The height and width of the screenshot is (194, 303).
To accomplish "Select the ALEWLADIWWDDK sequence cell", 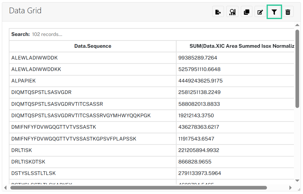I will point(93,58).
